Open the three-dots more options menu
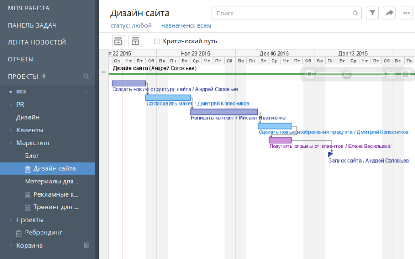The width and height of the screenshot is (415, 259). pyautogui.click(x=406, y=13)
